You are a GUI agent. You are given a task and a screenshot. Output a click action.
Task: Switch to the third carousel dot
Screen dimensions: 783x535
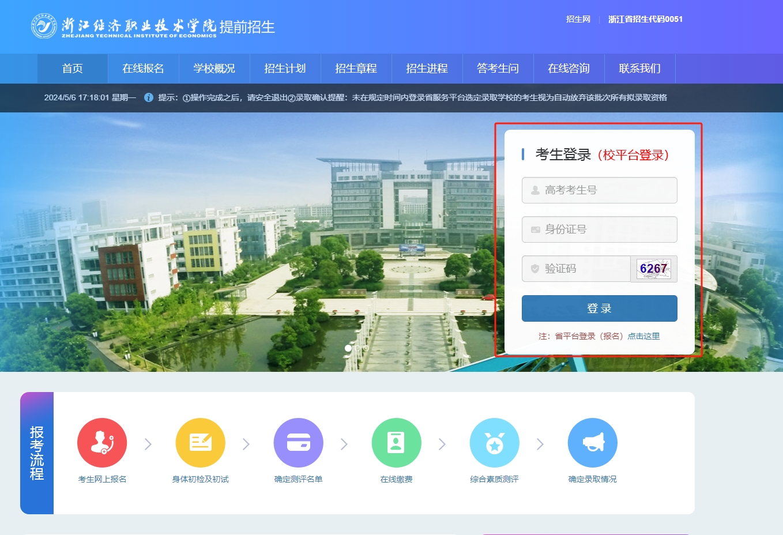point(366,348)
